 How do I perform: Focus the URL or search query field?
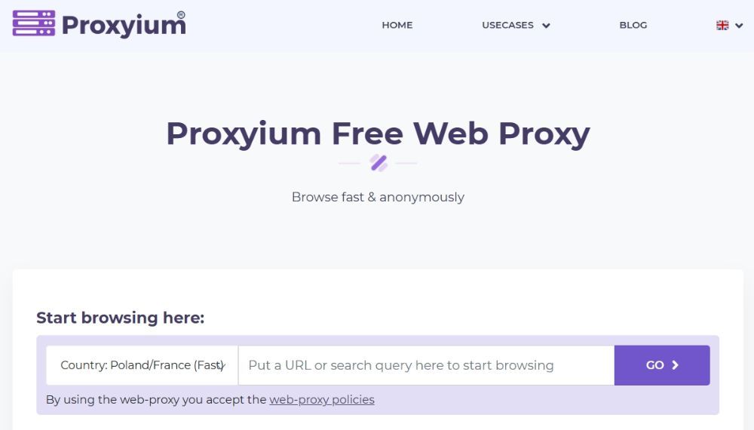(x=426, y=365)
